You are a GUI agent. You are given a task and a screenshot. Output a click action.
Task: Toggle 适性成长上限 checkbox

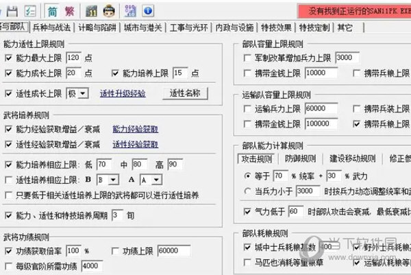tap(9, 93)
